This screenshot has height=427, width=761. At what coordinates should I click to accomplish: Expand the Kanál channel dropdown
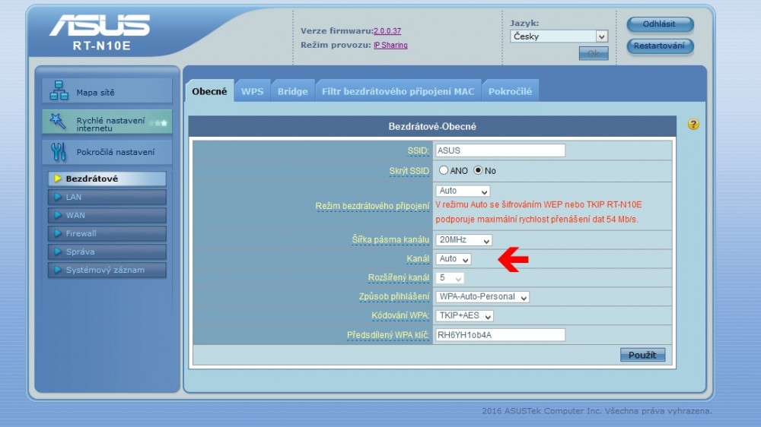(x=454, y=259)
